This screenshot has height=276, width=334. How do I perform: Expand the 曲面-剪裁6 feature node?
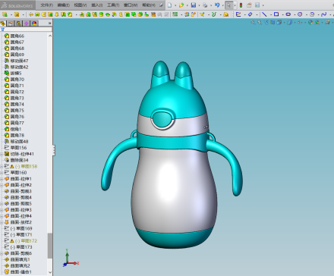[2, 253]
